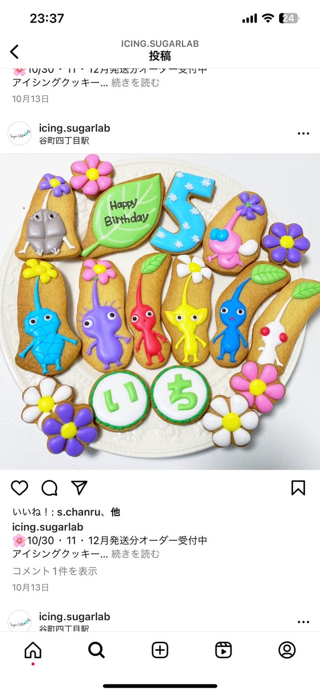Open Search tab in bottom bar
Screen dimensions: 320x694
[96, 650]
